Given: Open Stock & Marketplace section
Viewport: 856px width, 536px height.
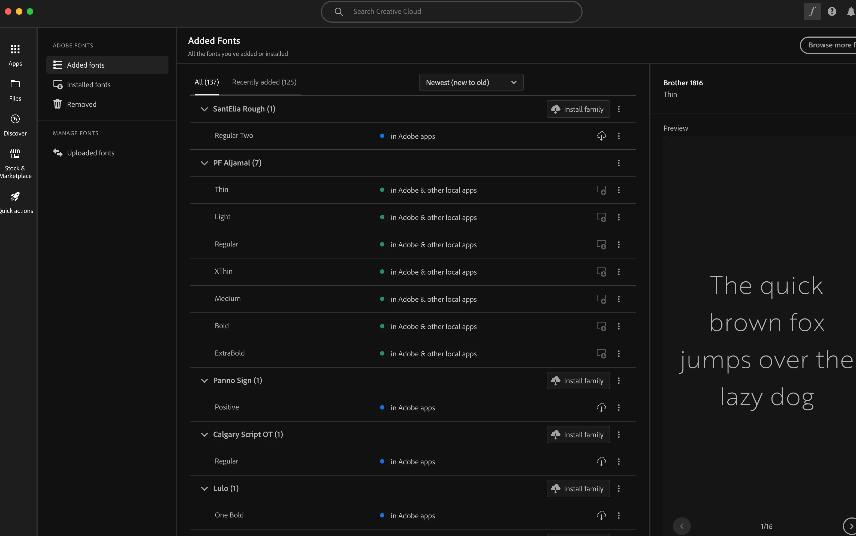Looking at the screenshot, I should 15,154.
